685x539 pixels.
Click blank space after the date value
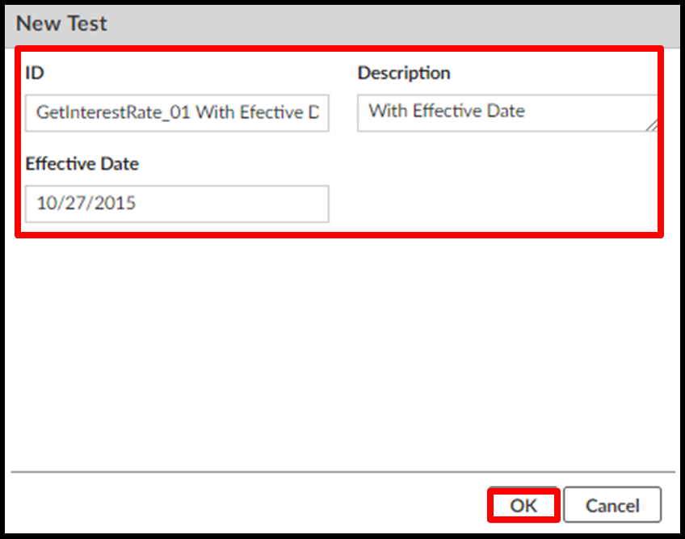click(x=242, y=204)
